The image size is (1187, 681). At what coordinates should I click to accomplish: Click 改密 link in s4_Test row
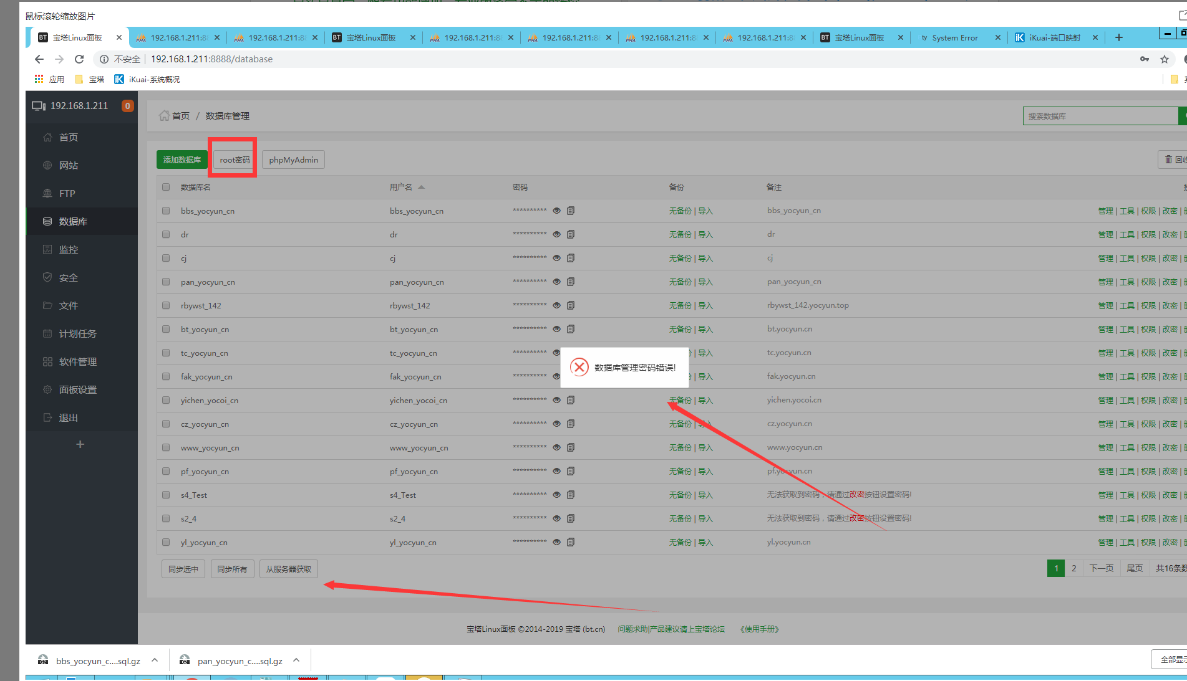(1170, 495)
